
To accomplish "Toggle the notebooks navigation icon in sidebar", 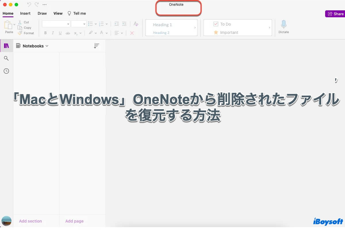I will [x=6, y=46].
